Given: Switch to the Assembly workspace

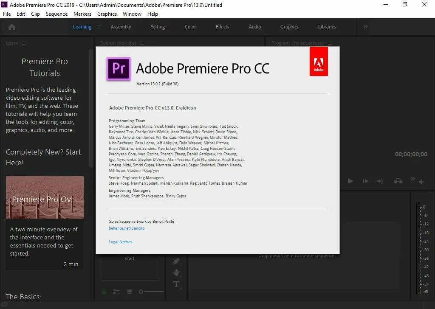Looking at the screenshot, I should tap(121, 27).
